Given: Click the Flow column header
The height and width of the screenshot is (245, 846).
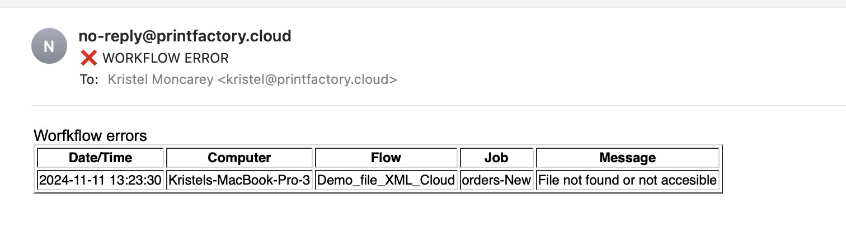Looking at the screenshot, I should 386,158.
